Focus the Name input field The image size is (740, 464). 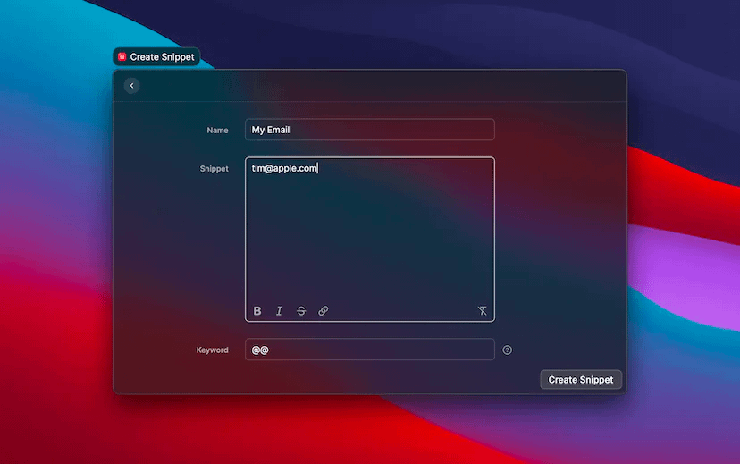[369, 130]
